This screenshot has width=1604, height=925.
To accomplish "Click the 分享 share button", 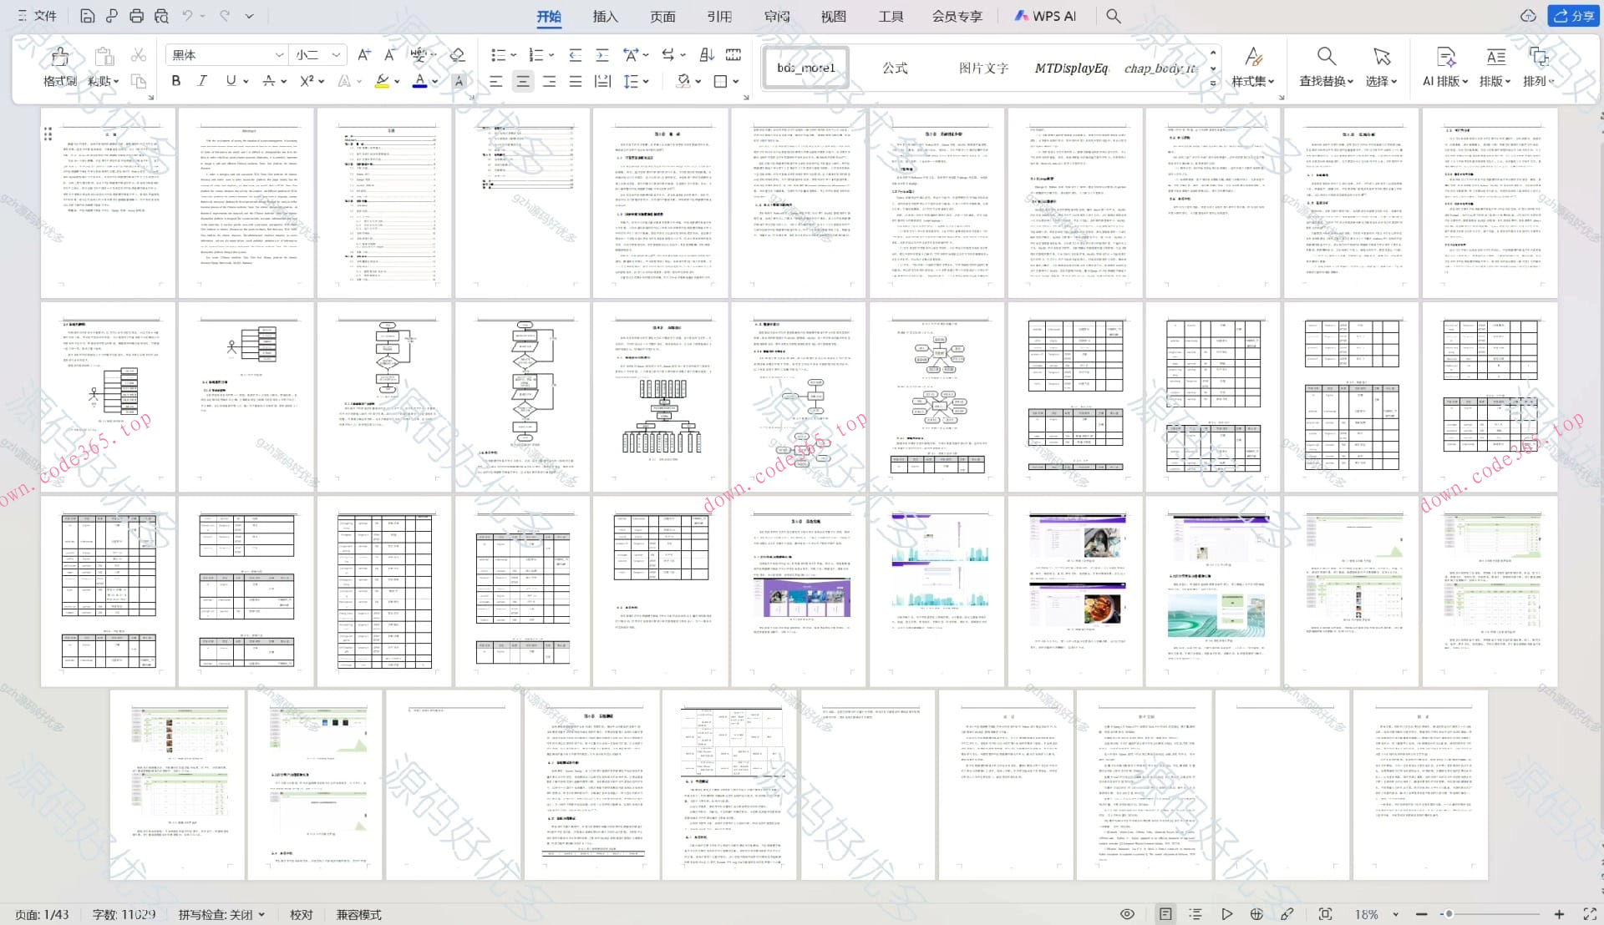I will pos(1574,16).
